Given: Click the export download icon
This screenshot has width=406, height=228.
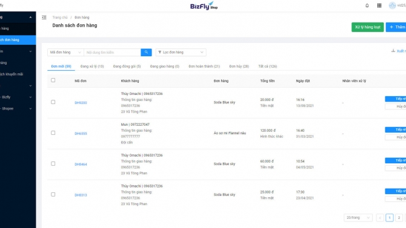Looking at the screenshot, I should pyautogui.click(x=393, y=51).
